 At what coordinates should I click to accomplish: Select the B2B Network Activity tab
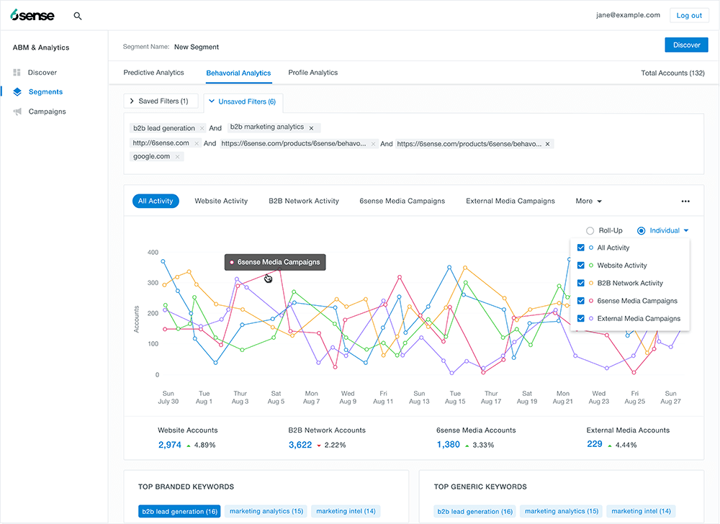tap(304, 201)
